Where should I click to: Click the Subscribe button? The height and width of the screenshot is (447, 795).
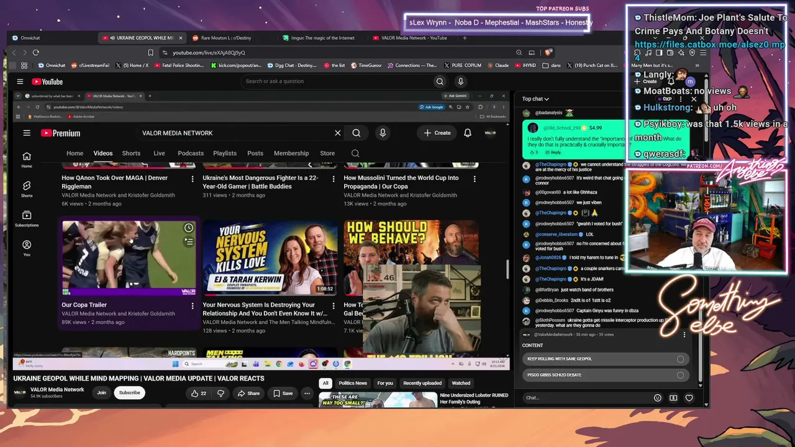tap(130, 392)
